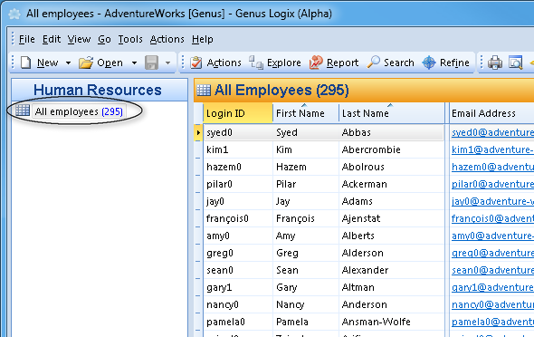Select the kim1 login ID cell

click(x=238, y=150)
